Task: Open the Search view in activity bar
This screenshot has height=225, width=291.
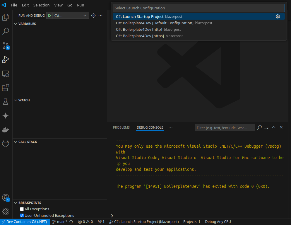Action: coord(6,31)
